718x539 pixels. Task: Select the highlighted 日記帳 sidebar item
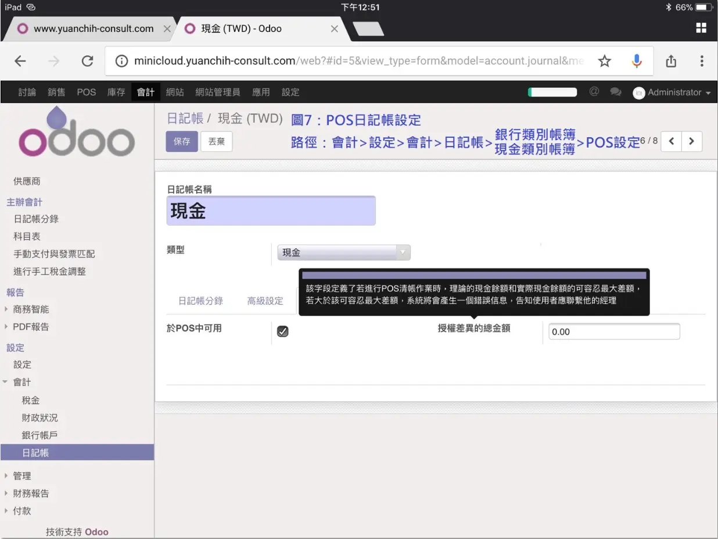77,452
